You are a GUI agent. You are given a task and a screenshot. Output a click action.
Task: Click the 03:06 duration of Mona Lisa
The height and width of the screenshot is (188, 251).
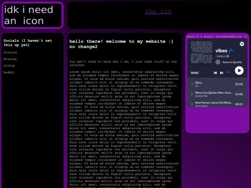[239, 94]
